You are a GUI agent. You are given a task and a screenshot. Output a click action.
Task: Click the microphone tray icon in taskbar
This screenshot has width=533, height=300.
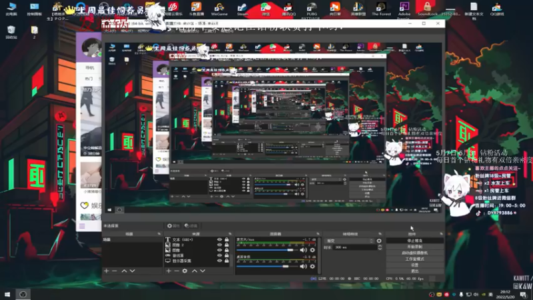461,294
